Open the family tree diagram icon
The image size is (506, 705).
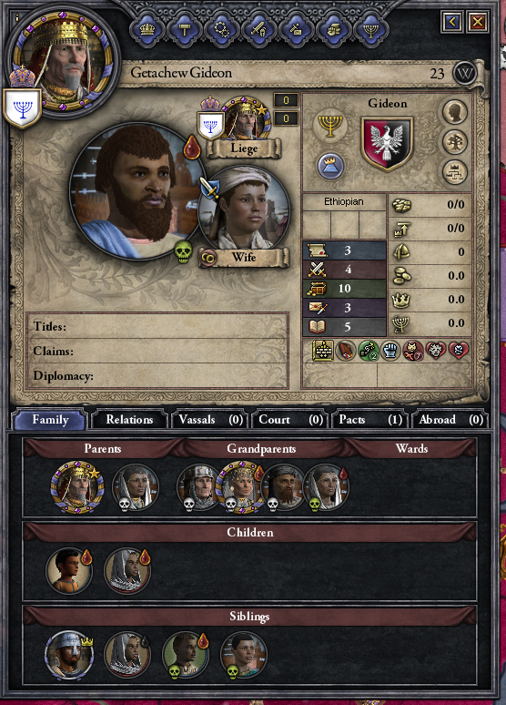pyautogui.click(x=455, y=172)
